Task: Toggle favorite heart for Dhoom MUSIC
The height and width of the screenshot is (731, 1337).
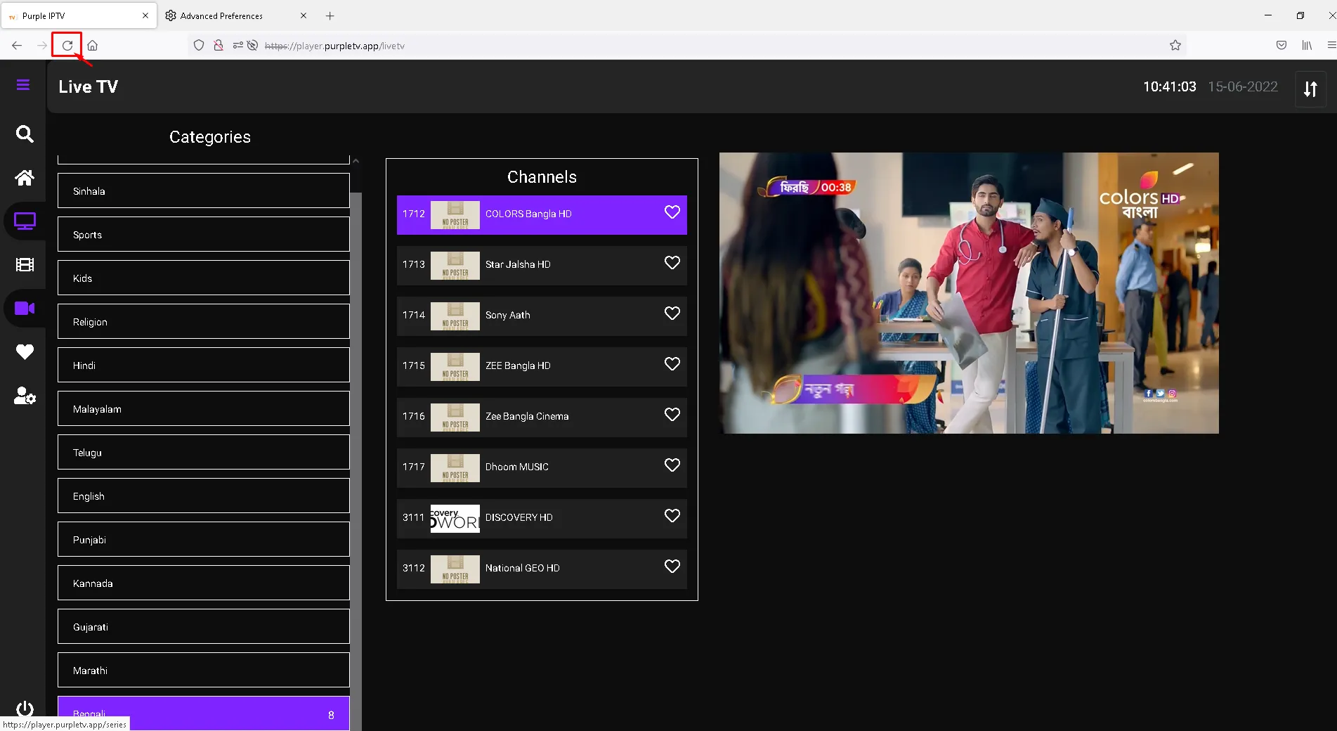Action: click(x=672, y=465)
